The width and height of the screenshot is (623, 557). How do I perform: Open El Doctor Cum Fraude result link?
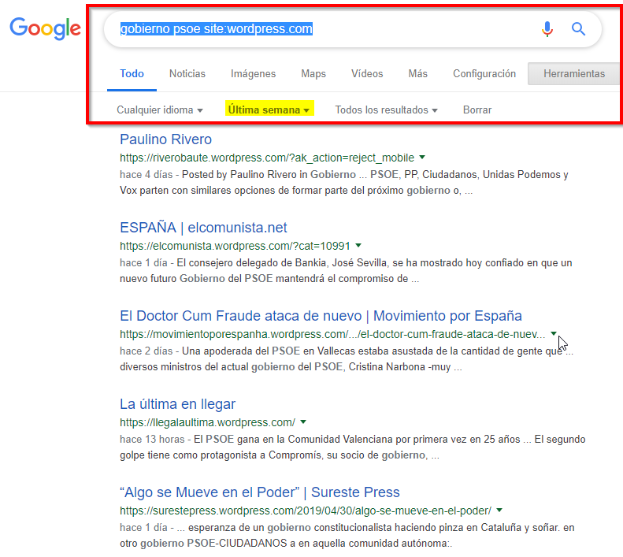point(321,316)
